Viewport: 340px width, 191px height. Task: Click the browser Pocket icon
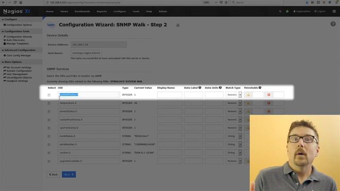(x=221, y=2)
